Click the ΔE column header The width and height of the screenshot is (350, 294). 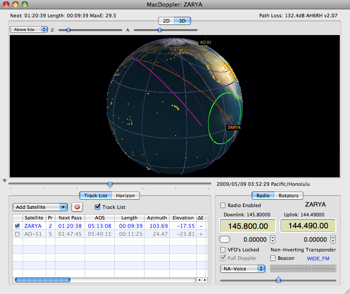point(201,218)
